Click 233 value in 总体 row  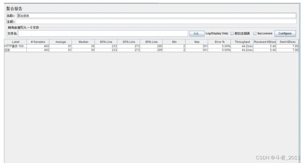(x=114, y=50)
